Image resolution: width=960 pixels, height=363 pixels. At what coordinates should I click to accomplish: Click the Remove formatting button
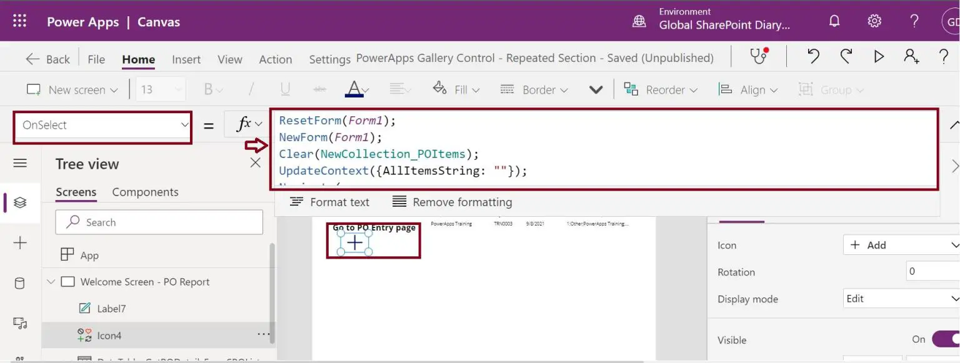(451, 202)
